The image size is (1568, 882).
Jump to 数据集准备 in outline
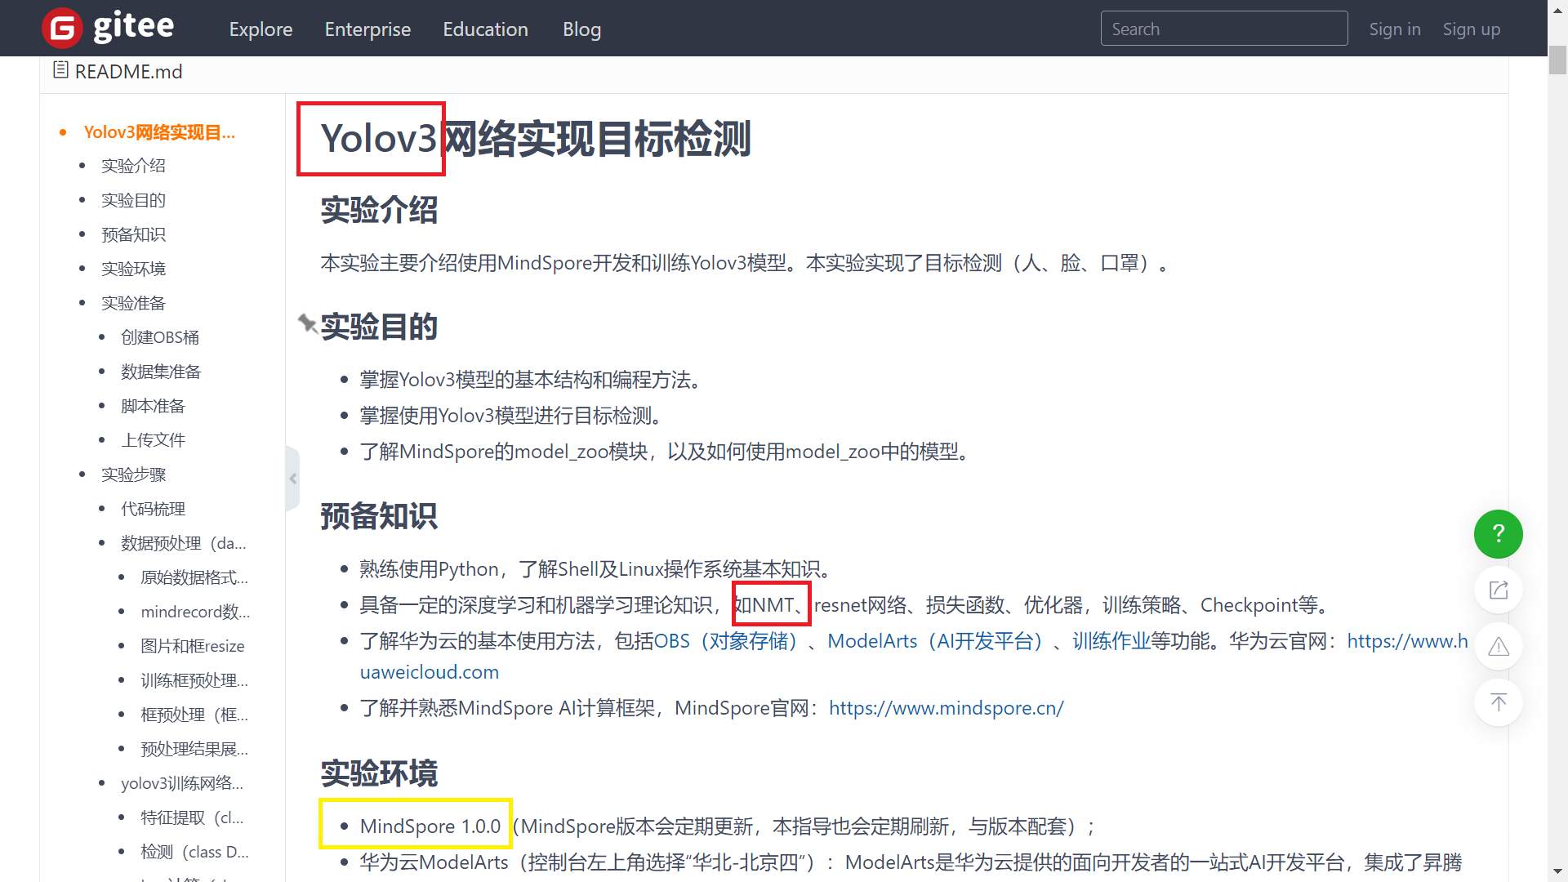[x=161, y=372]
